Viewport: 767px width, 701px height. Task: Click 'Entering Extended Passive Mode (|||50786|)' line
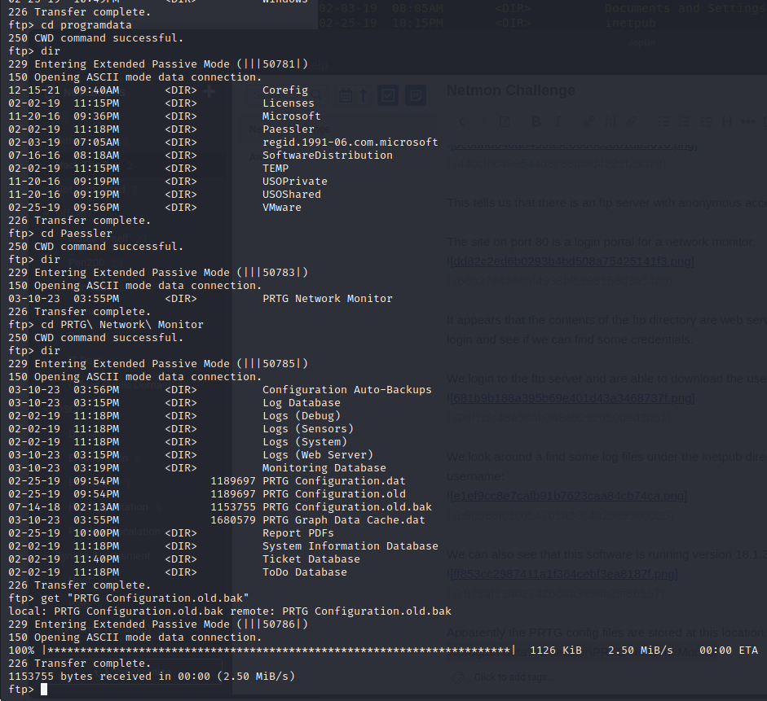[158, 624]
